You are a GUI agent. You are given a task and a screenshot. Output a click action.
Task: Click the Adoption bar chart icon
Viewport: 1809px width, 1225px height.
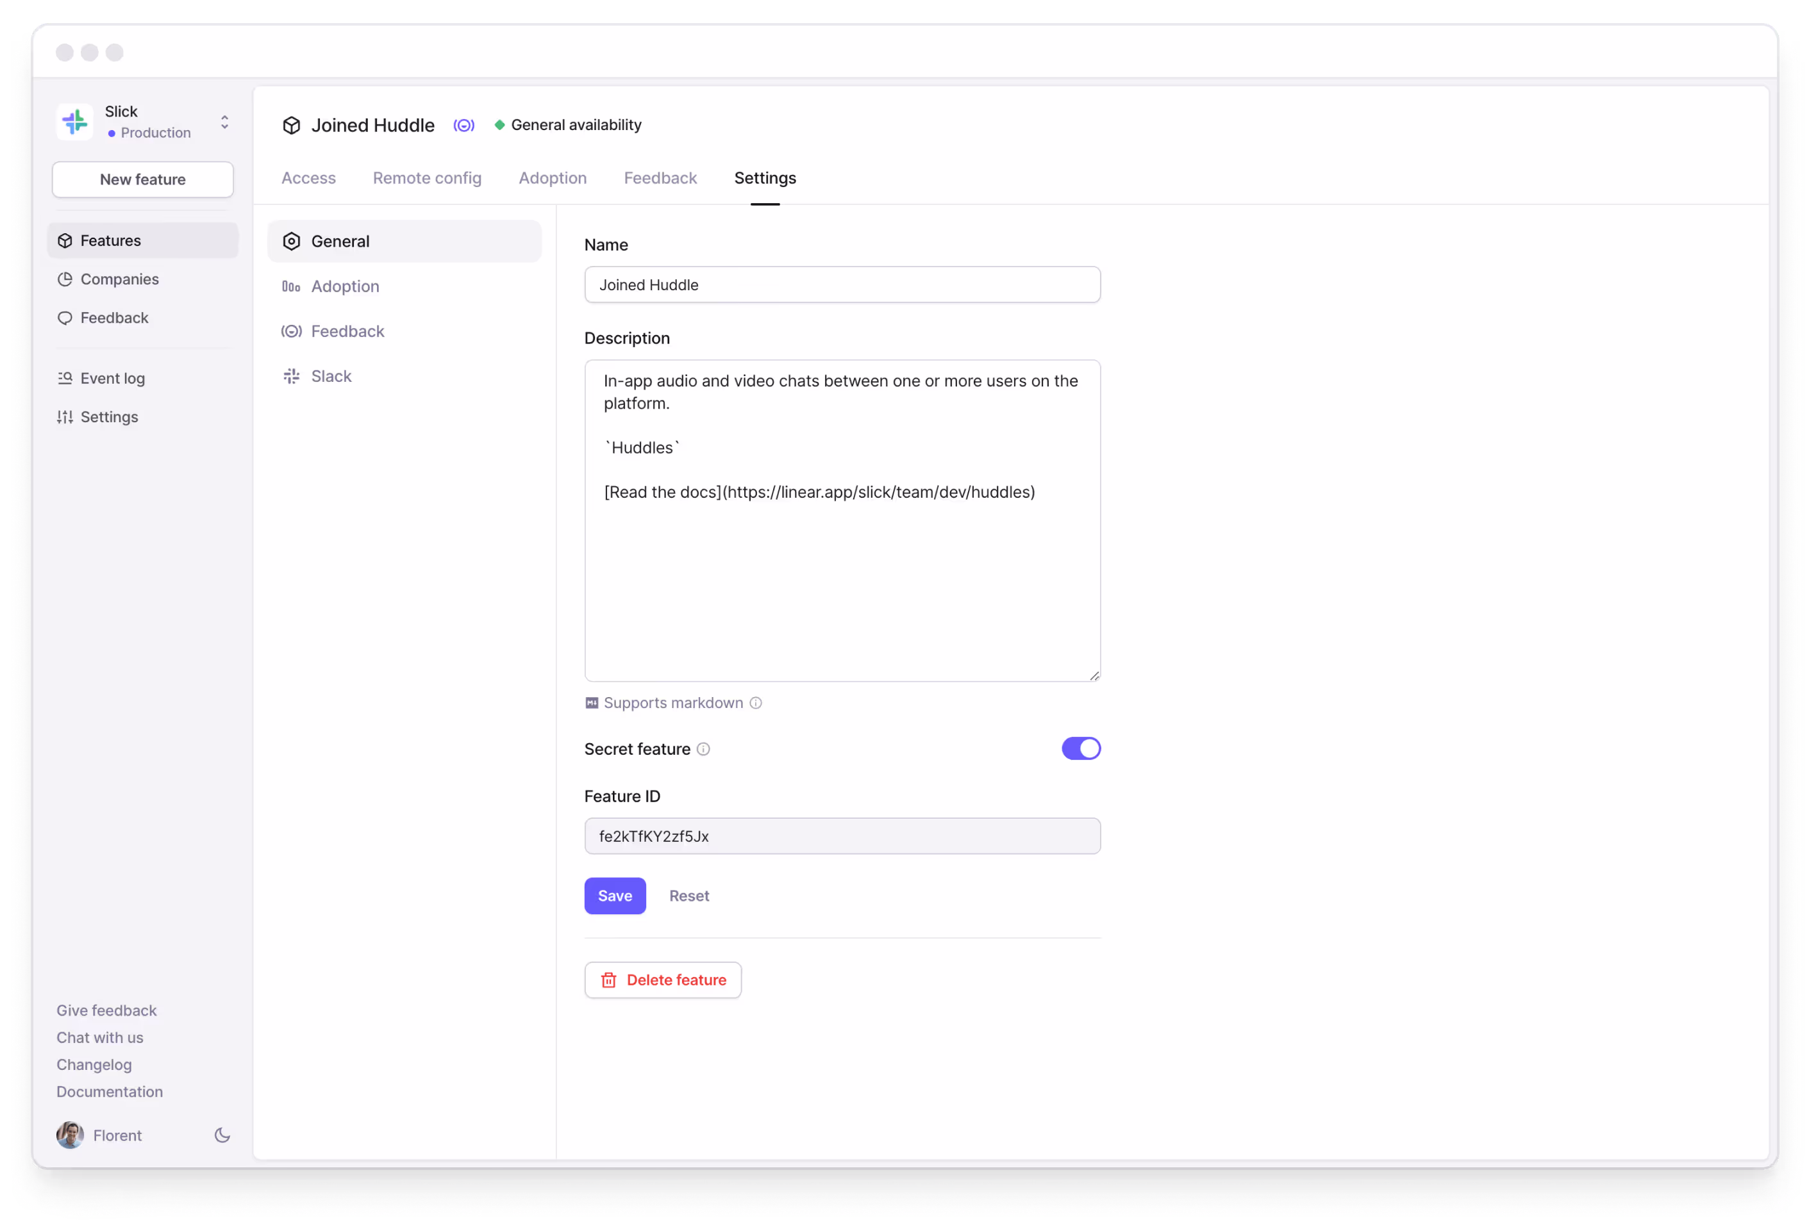tap(292, 287)
